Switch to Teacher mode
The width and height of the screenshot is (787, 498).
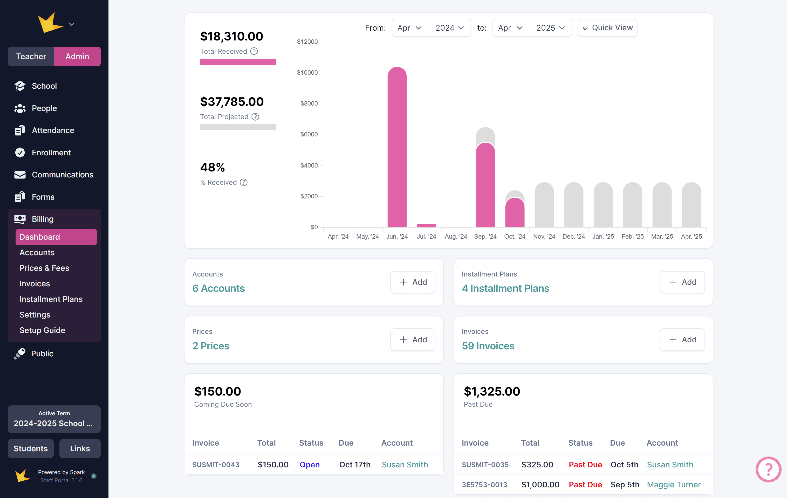tap(31, 56)
